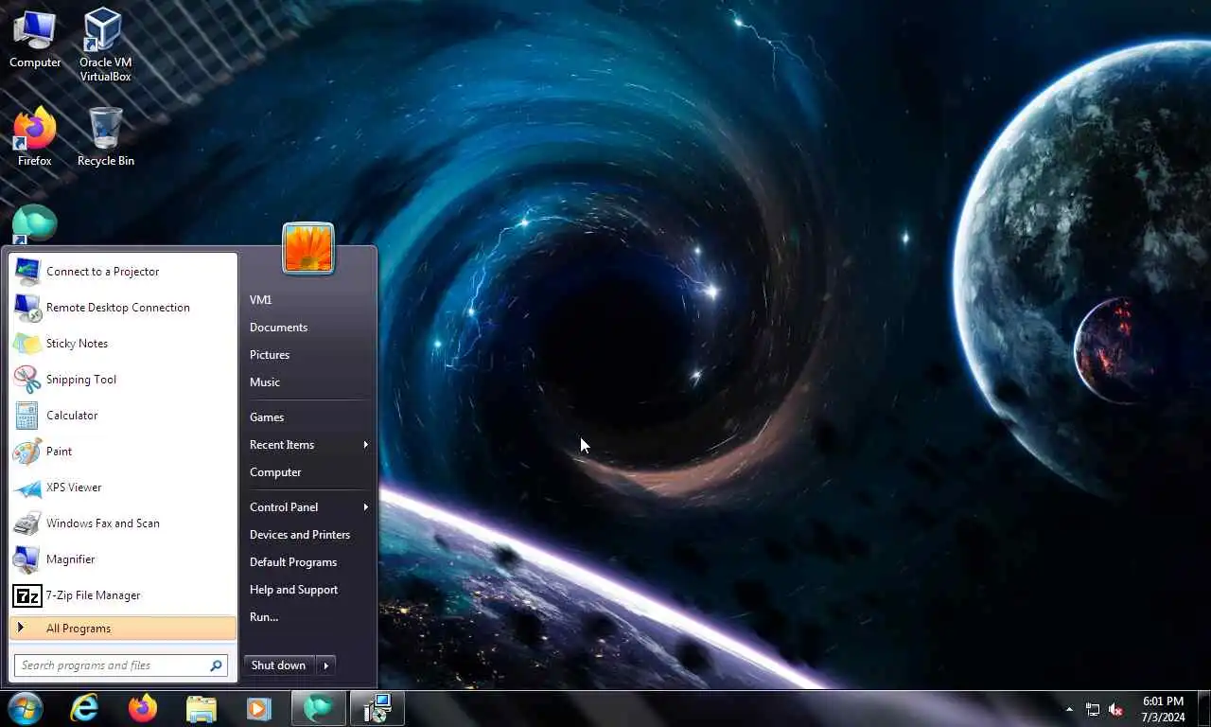Click the Sticky Notes icon

[x=26, y=344]
